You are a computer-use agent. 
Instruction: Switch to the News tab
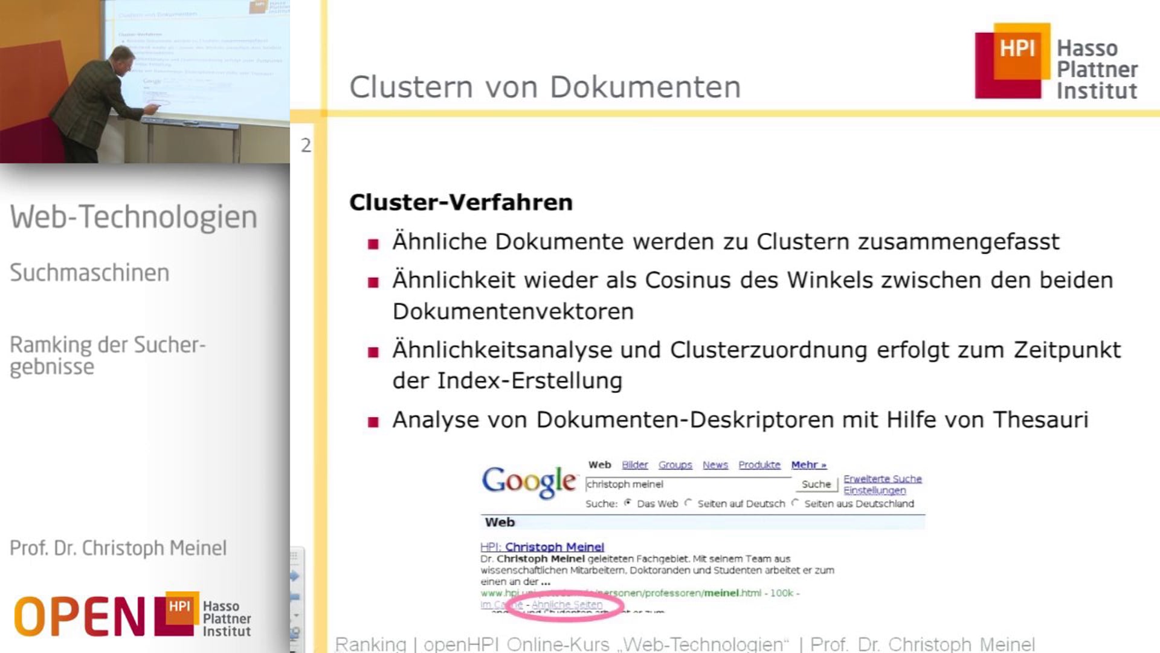pos(715,464)
